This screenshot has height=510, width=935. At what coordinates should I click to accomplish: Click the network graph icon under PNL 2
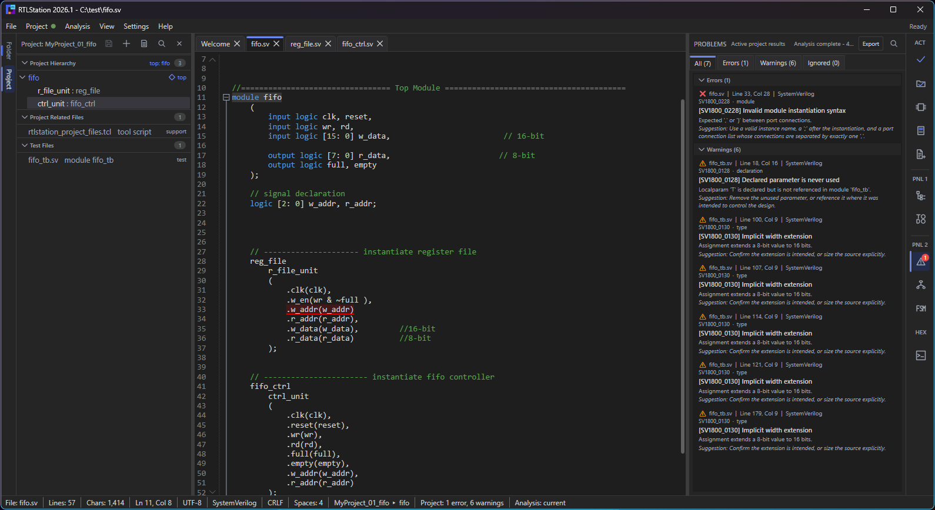tap(921, 285)
